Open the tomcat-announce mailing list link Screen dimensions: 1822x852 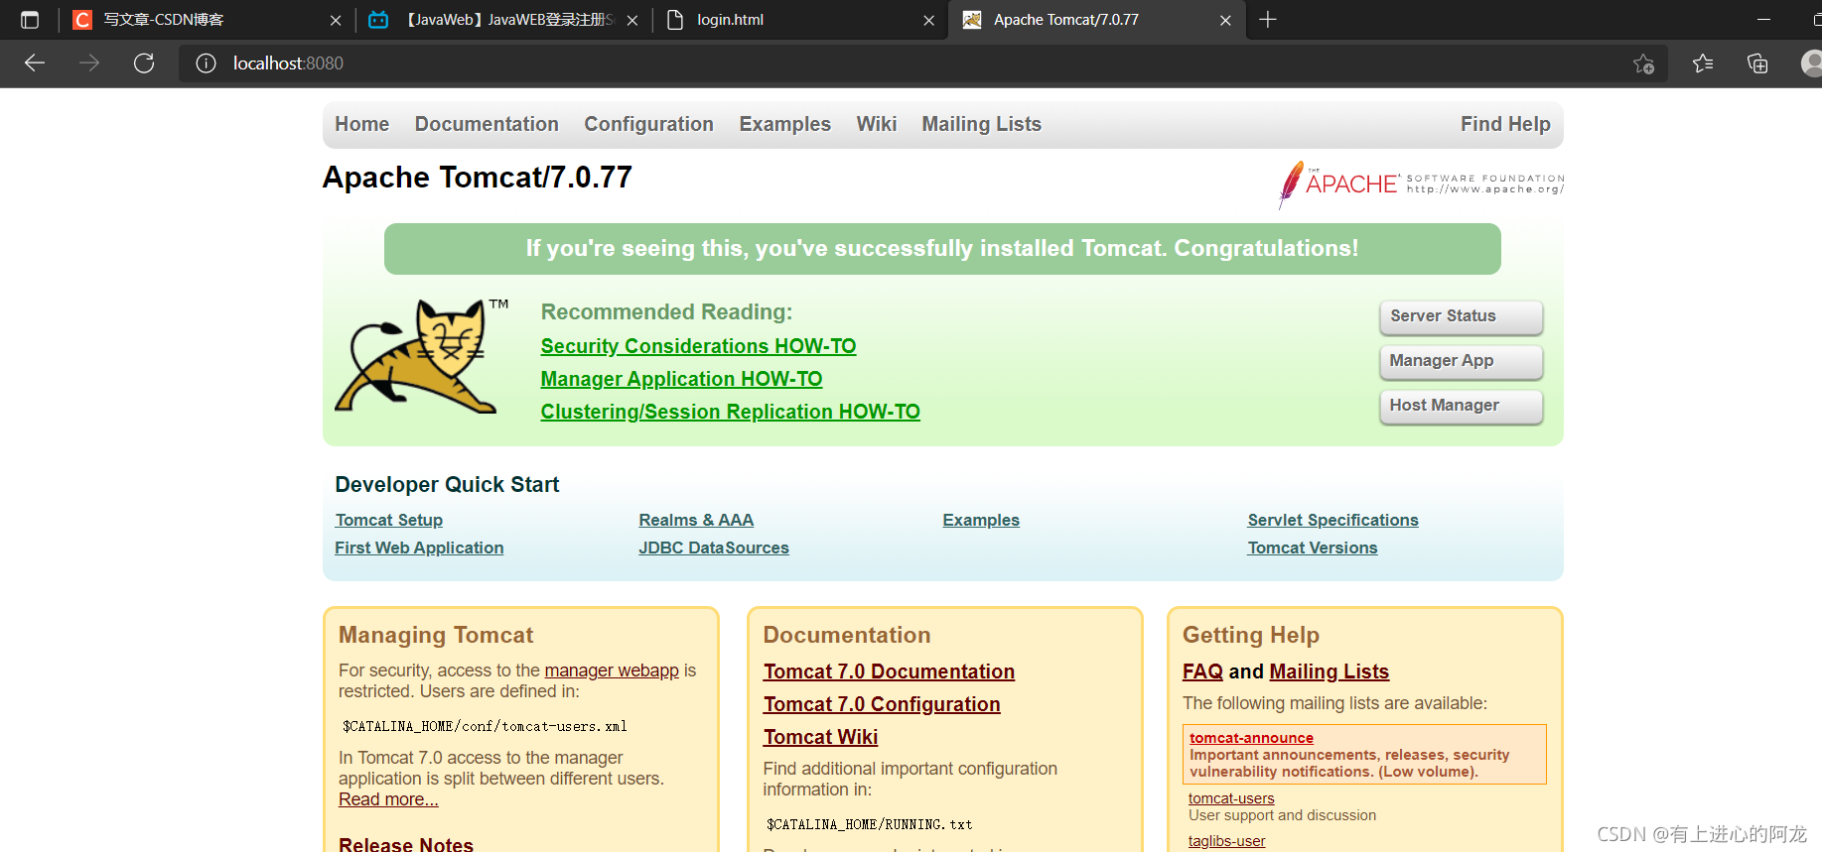tap(1251, 738)
